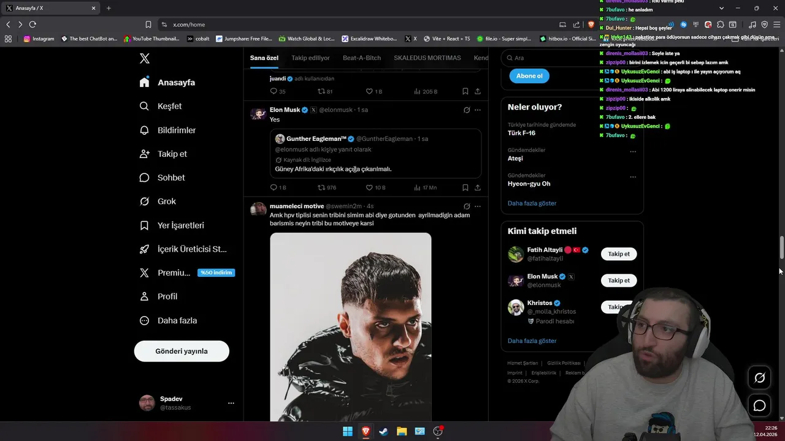This screenshot has height=441, width=785.
Task: Switch to Takip ediliyor tab
Action: [310, 58]
